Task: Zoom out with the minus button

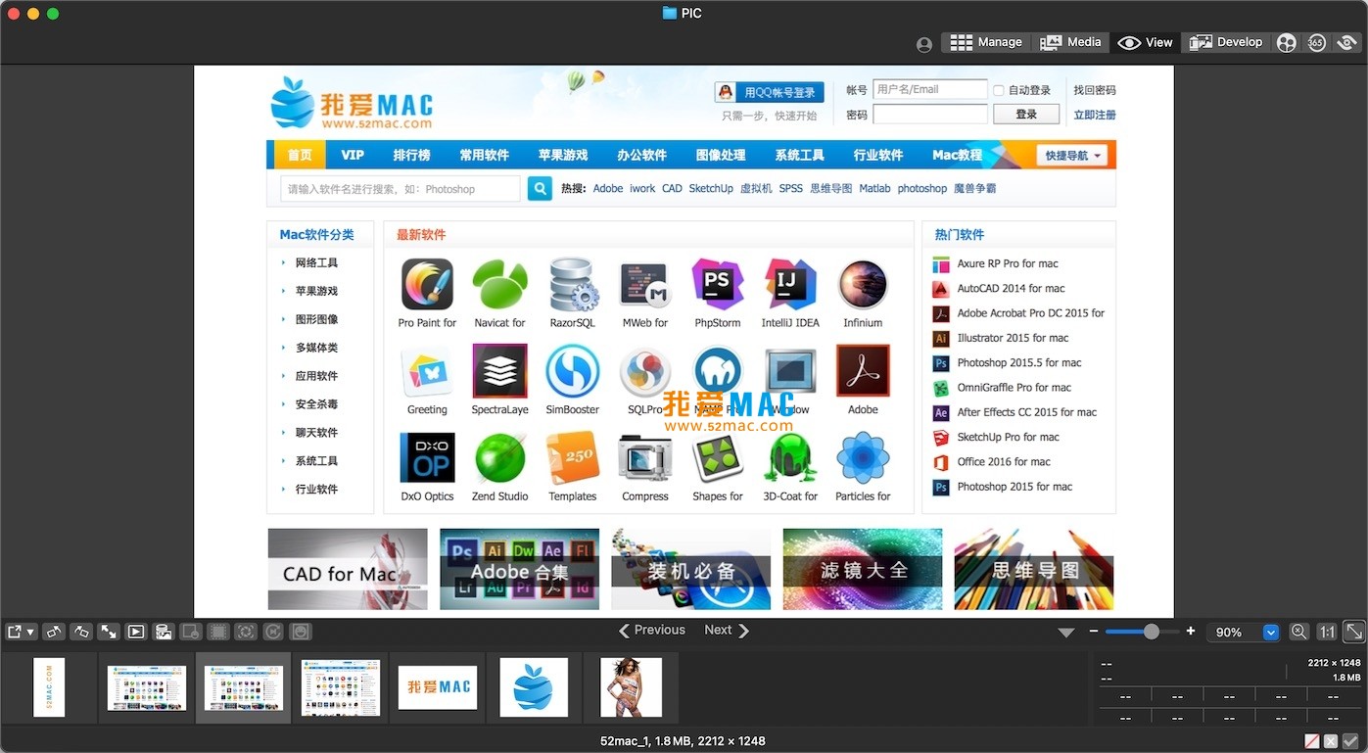Action: click(x=1094, y=632)
